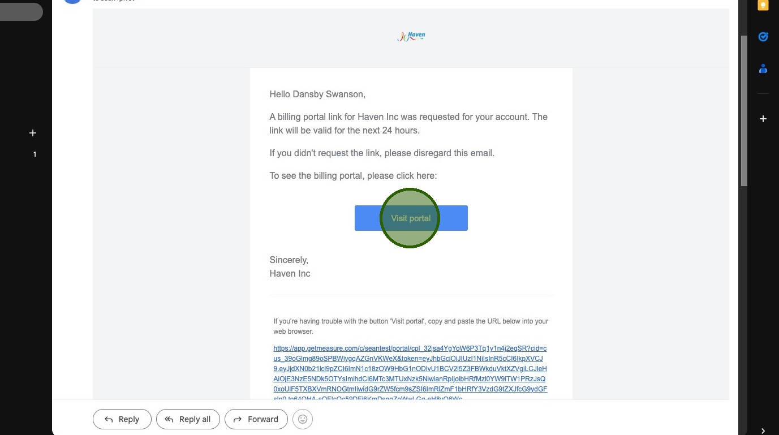Open the Google Keep side panel
779x435 pixels.
(x=763, y=6)
